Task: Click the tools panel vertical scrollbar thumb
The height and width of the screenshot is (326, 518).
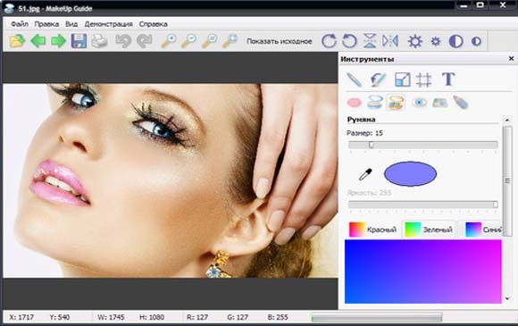Action: (507, 180)
